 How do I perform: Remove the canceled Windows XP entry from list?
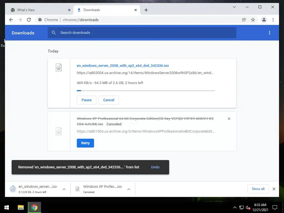click(x=229, y=119)
